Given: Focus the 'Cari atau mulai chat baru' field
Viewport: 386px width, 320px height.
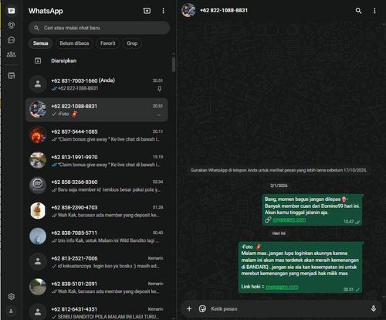Looking at the screenshot, I should [99, 28].
